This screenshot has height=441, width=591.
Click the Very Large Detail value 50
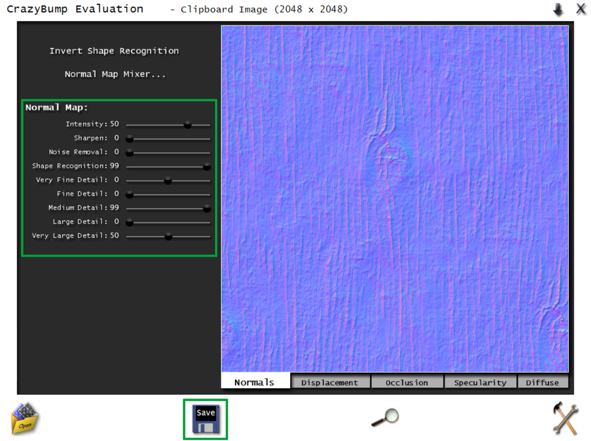115,235
